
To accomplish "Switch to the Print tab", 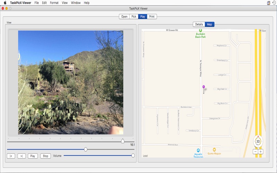I will [x=152, y=16].
